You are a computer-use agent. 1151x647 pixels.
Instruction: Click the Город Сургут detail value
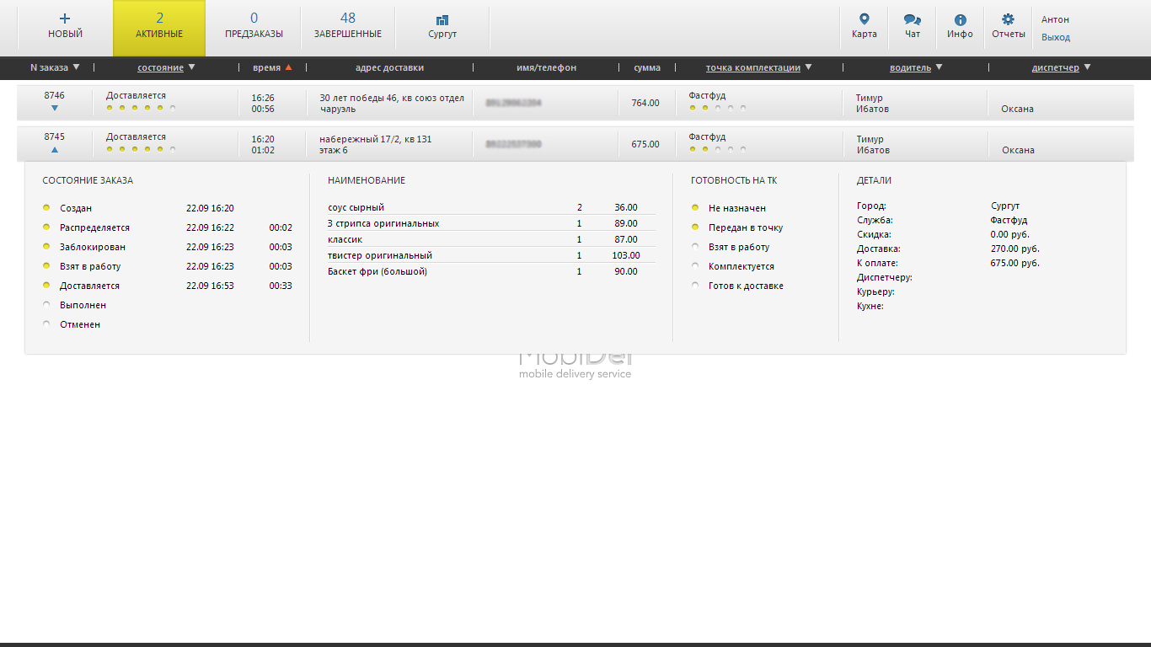[x=1005, y=206]
